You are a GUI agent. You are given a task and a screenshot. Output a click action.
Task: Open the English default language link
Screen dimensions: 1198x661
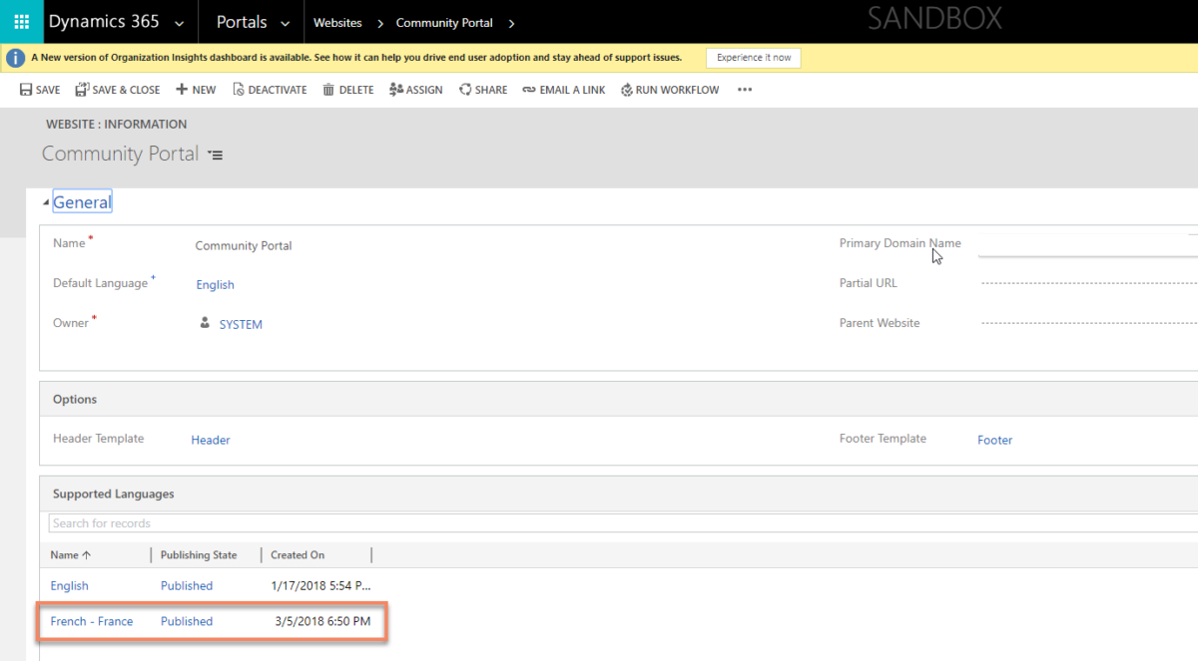coord(215,284)
